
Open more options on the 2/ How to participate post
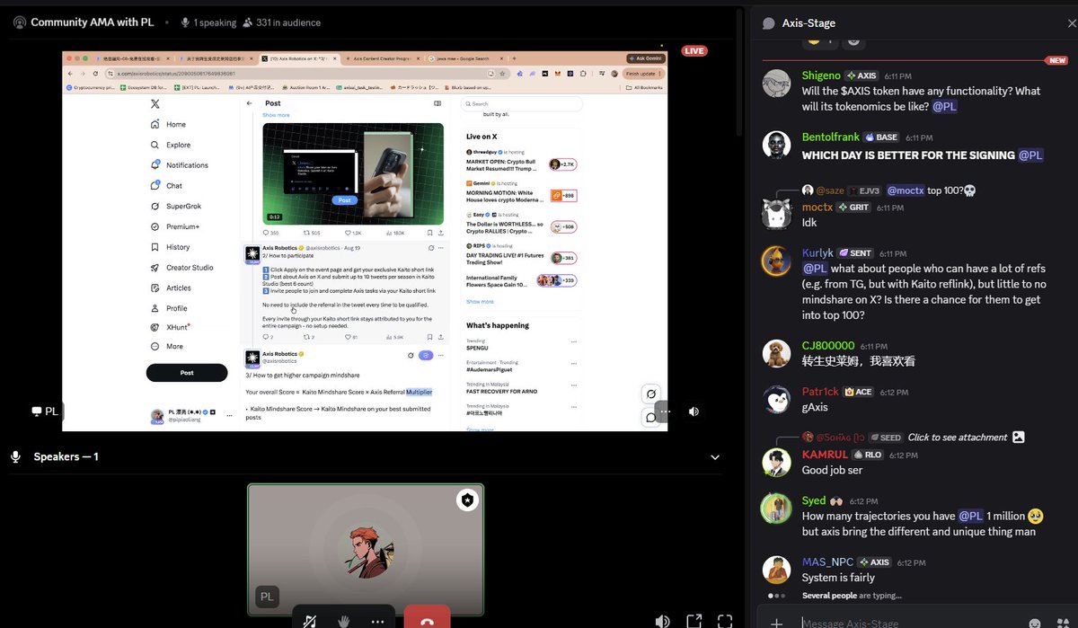[x=441, y=248]
